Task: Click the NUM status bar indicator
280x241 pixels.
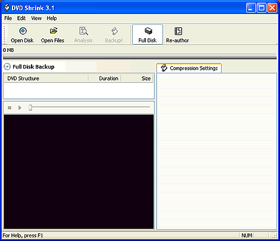Action: (247, 236)
